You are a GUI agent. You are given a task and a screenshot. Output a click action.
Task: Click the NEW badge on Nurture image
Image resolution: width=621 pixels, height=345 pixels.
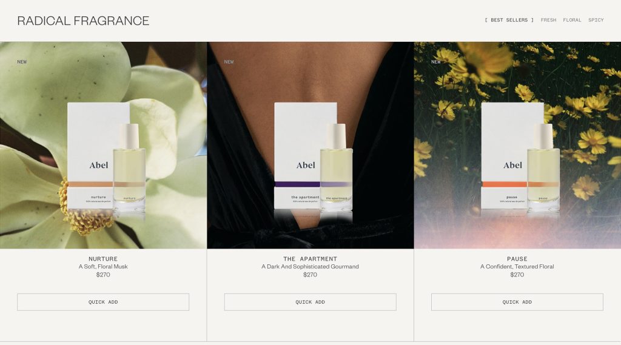coord(22,62)
